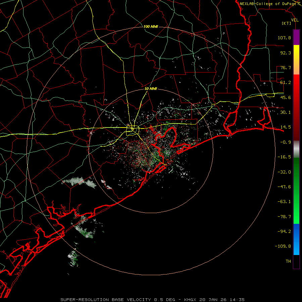Click the VEL legend title

tap(295, 20)
